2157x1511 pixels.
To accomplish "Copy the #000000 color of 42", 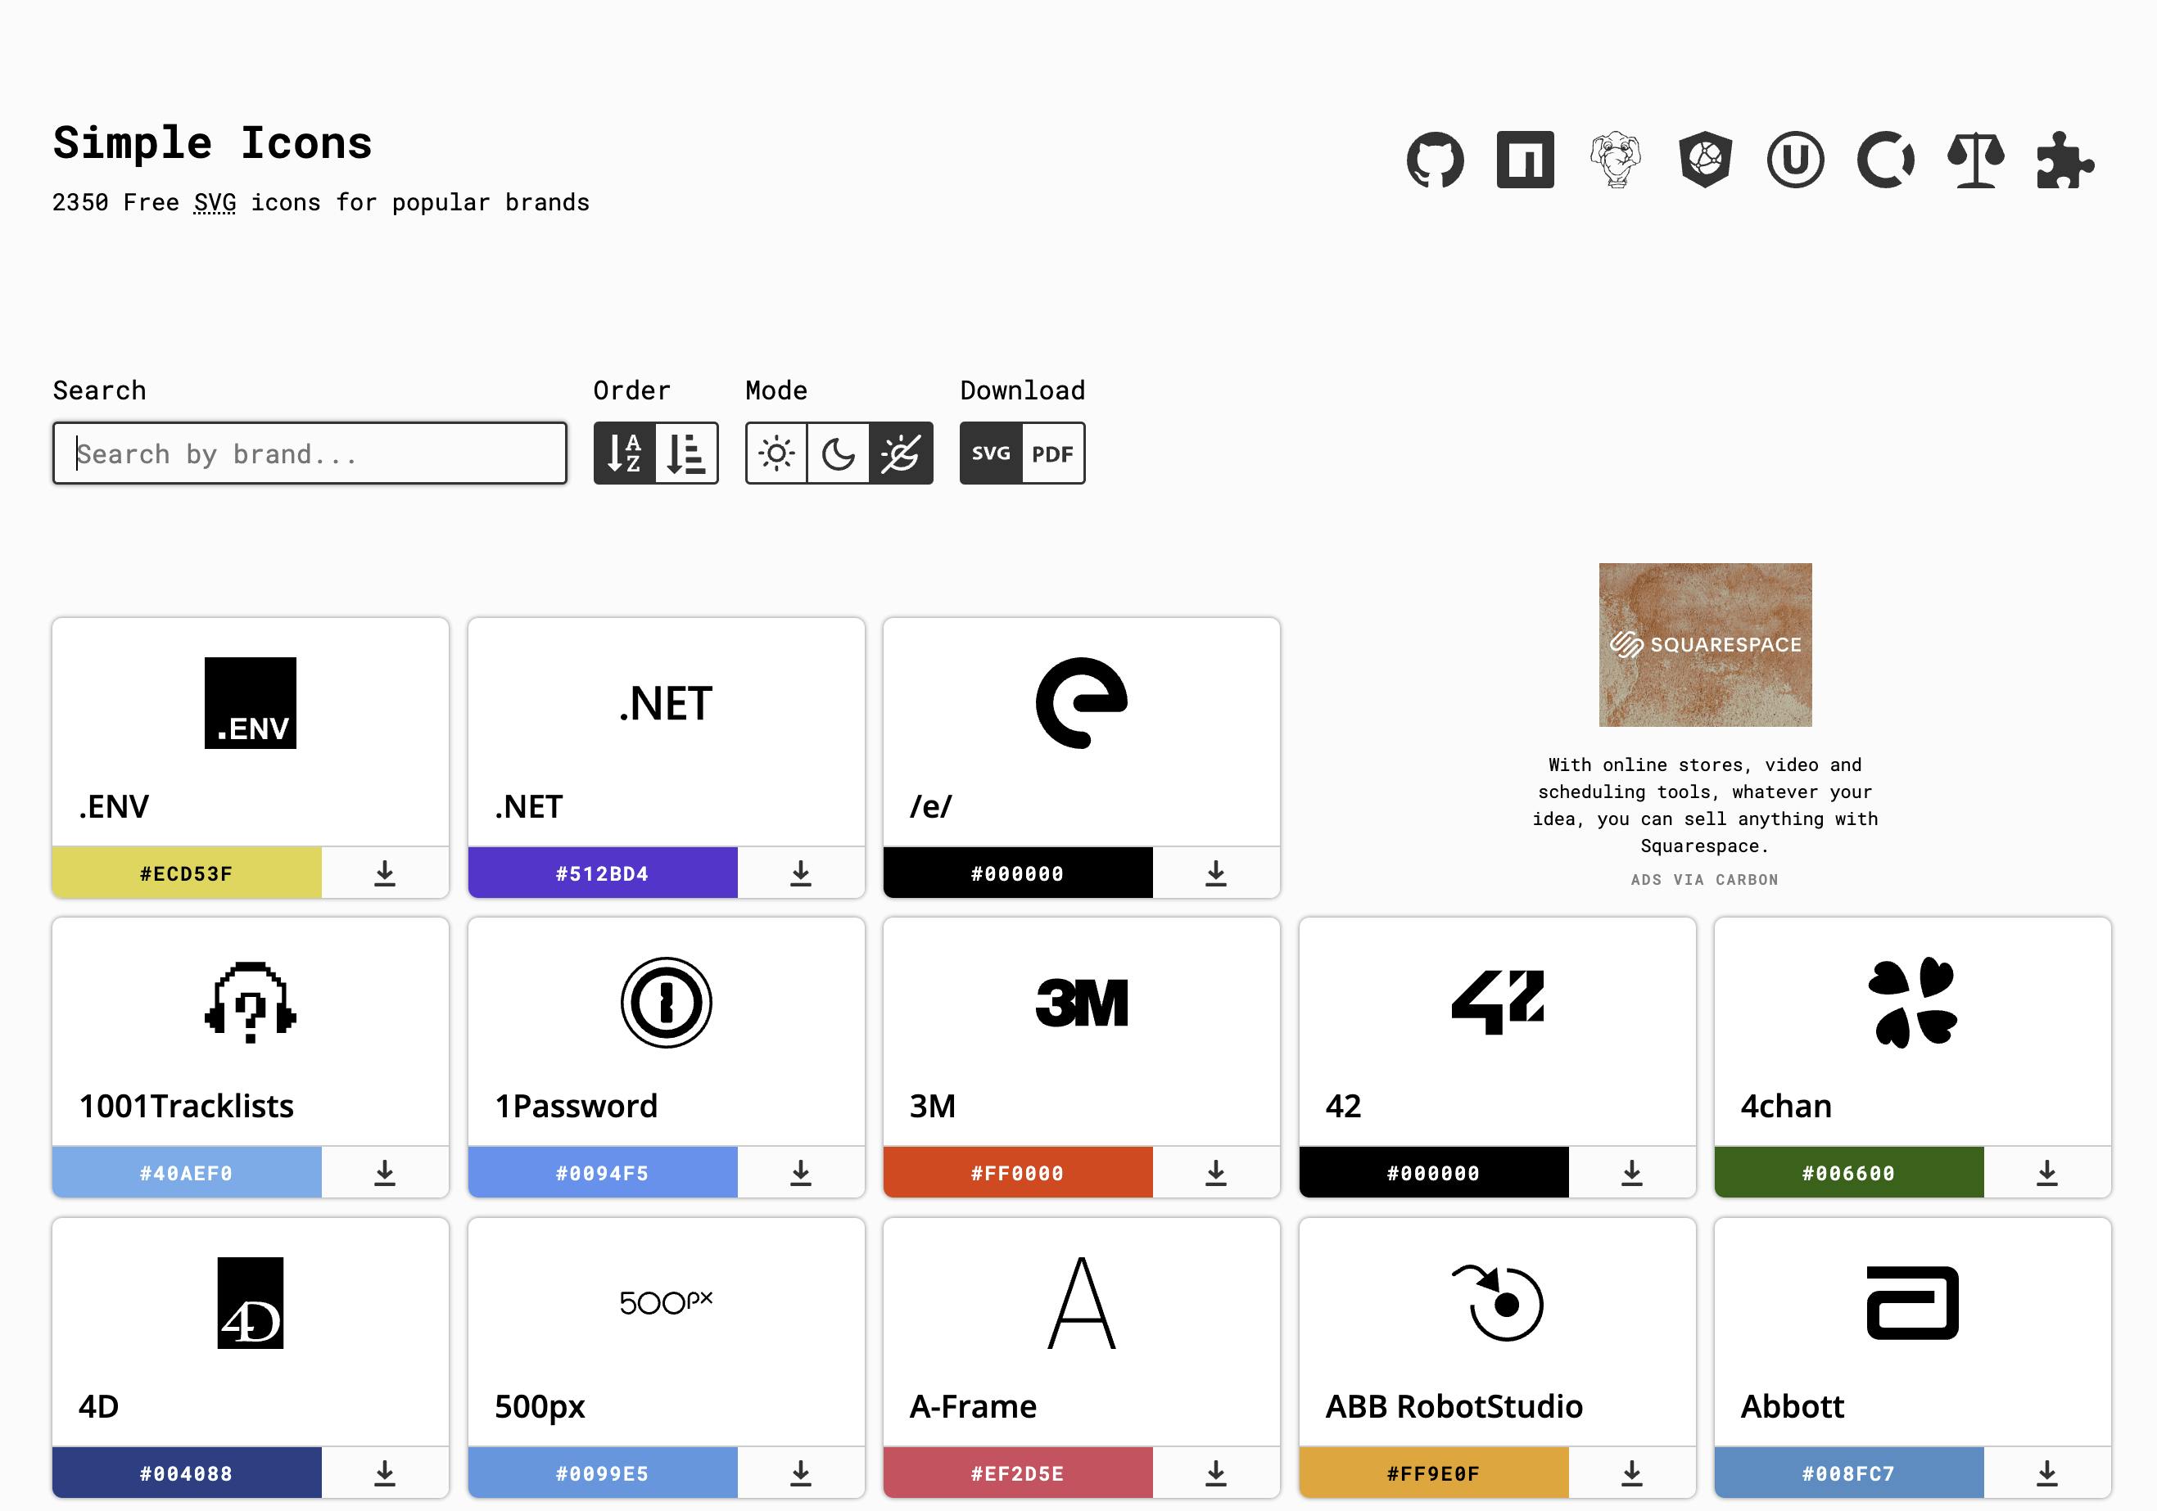I will [x=1434, y=1173].
